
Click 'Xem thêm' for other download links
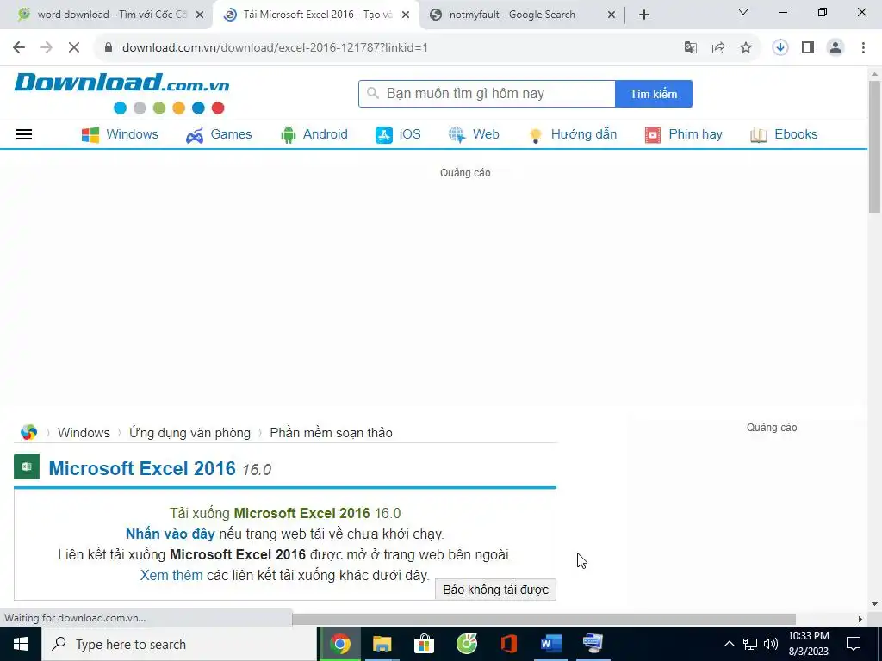(171, 575)
